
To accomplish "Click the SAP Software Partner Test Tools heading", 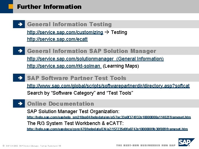I will tap(77, 78).
